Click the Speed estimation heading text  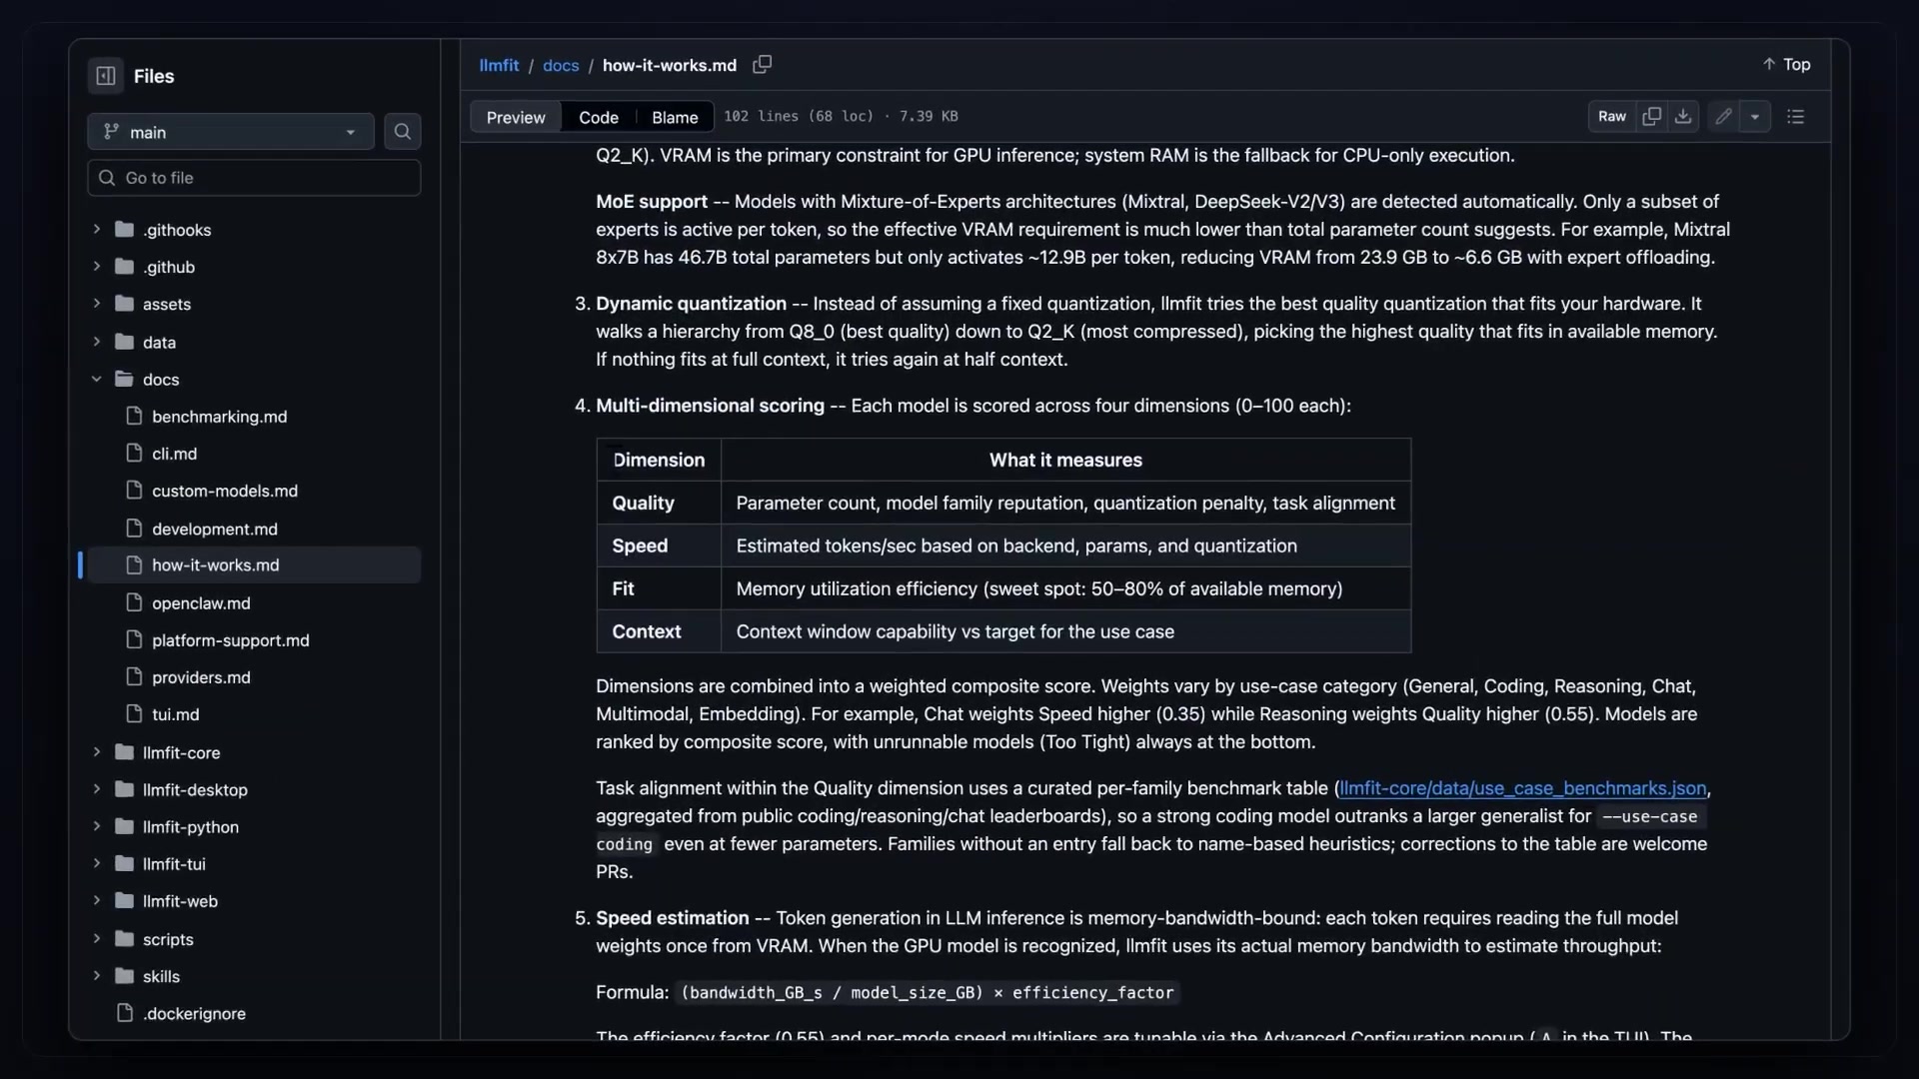pyautogui.click(x=672, y=918)
